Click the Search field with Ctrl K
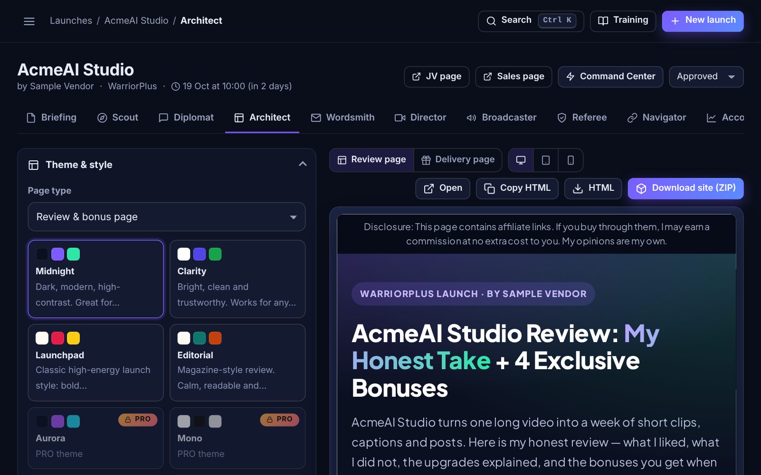Viewport: 761px width, 475px height. pos(531,21)
